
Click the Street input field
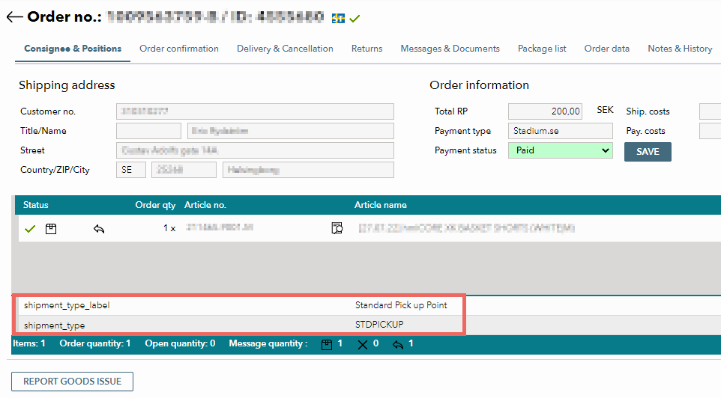pyautogui.click(x=255, y=150)
